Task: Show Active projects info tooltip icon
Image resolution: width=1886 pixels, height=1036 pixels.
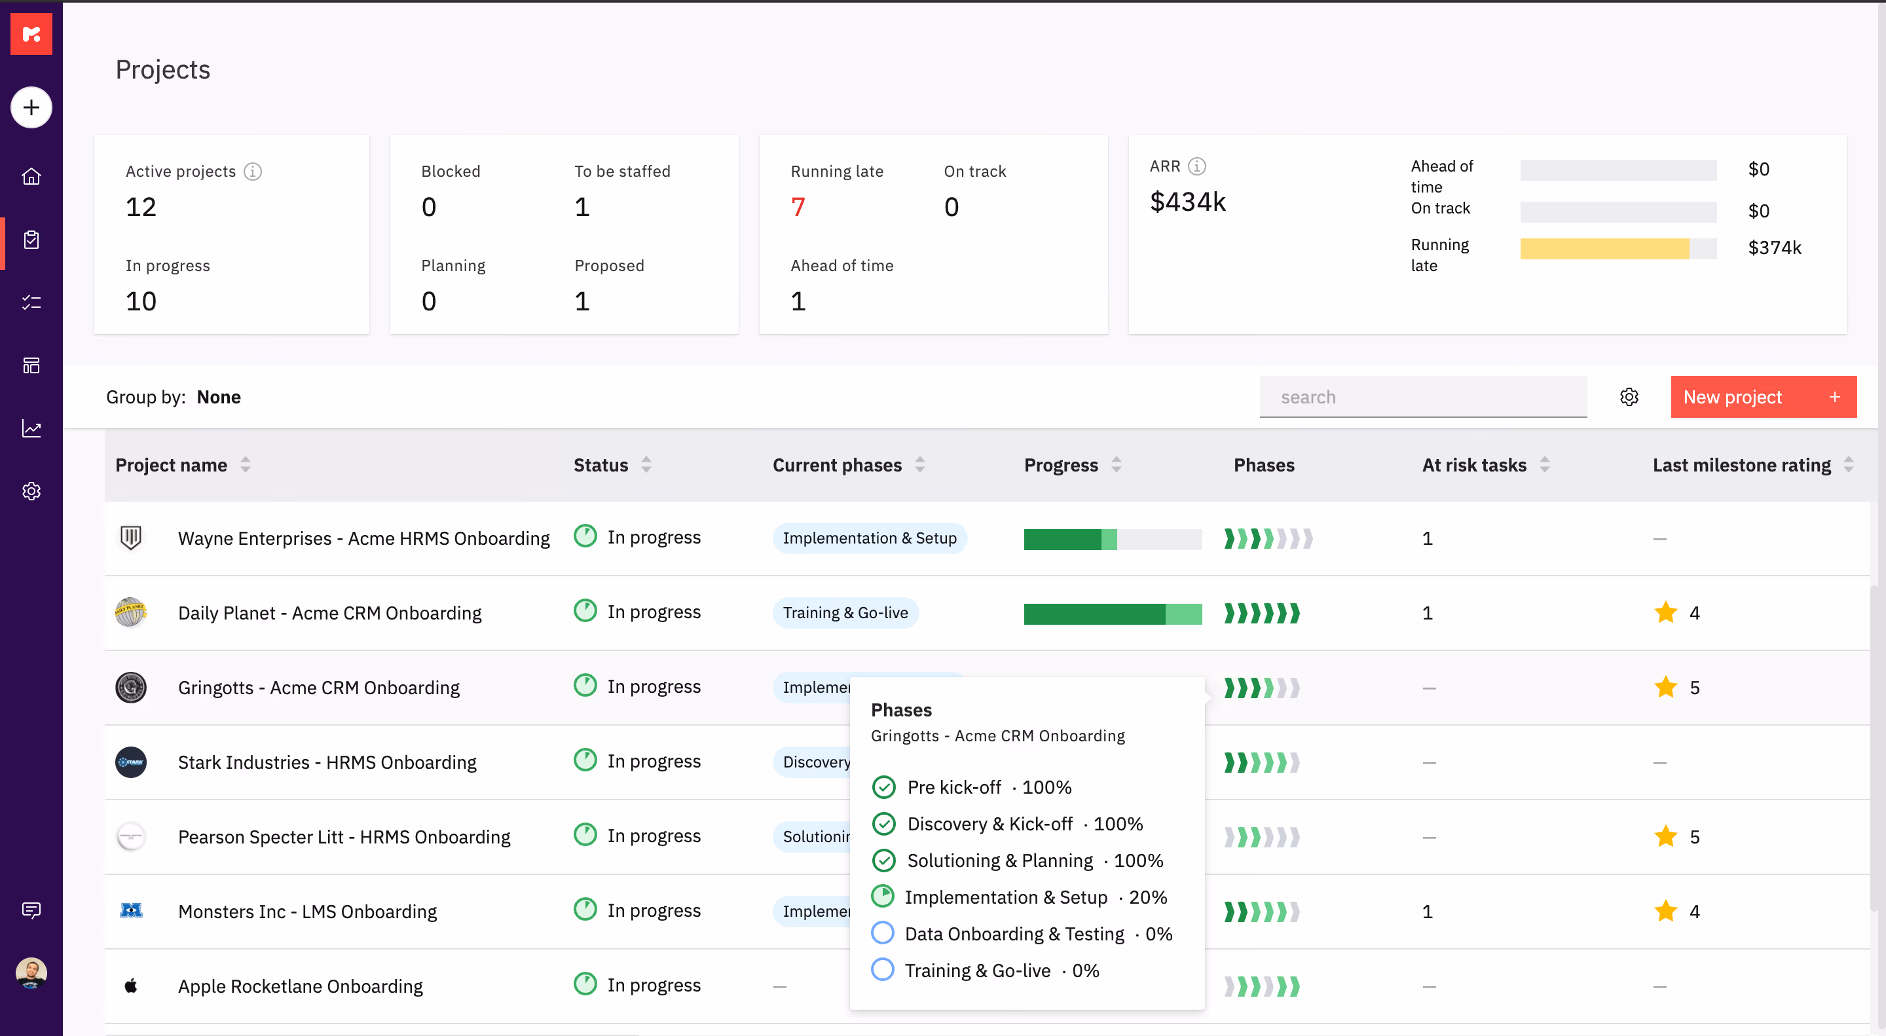Action: point(253,172)
